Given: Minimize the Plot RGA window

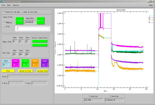Looking at the screenshot, I should coord(148,2).
